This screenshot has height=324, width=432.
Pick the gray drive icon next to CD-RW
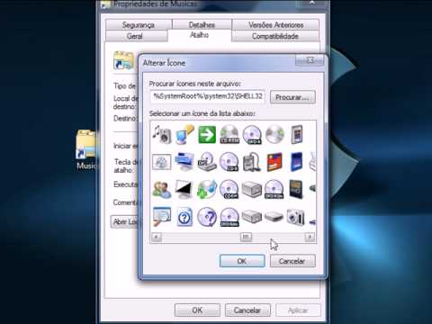coord(252,190)
